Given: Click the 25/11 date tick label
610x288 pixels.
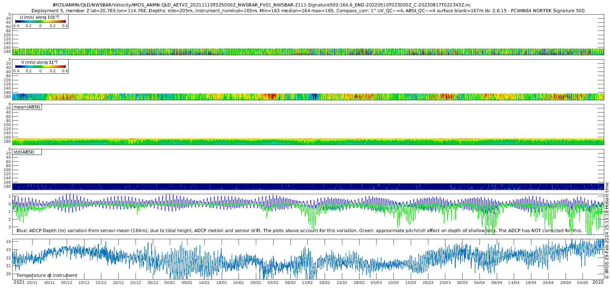Looking at the screenshot, I should point(32,283).
